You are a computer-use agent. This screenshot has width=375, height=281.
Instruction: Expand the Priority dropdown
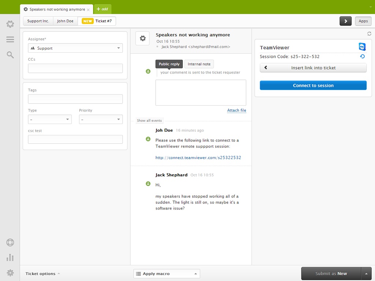click(101, 120)
